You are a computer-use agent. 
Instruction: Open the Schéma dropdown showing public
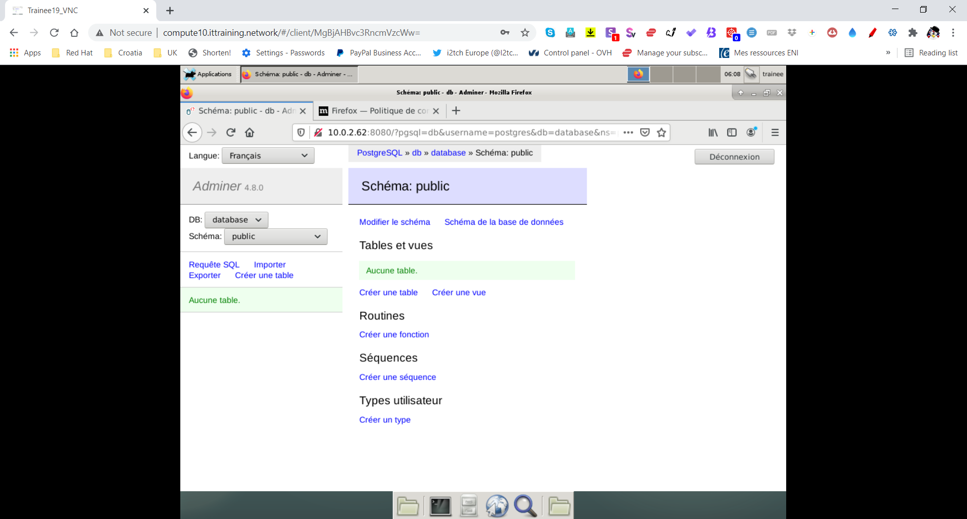tap(275, 236)
